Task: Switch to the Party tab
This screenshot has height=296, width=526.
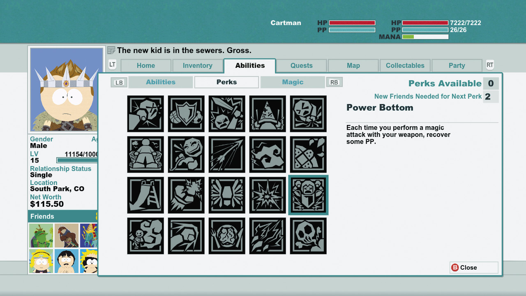Action: tap(457, 66)
